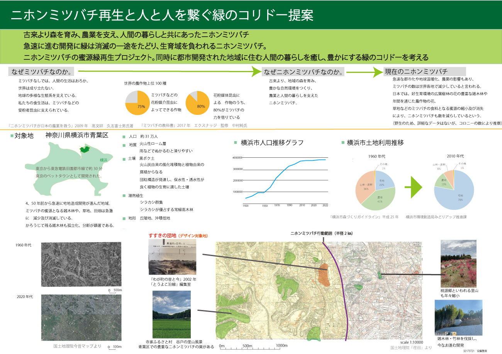Viewport: 502px width, 354px height.
Task: Click the 横浜市人口推移グラフ title
Action: click(272, 143)
